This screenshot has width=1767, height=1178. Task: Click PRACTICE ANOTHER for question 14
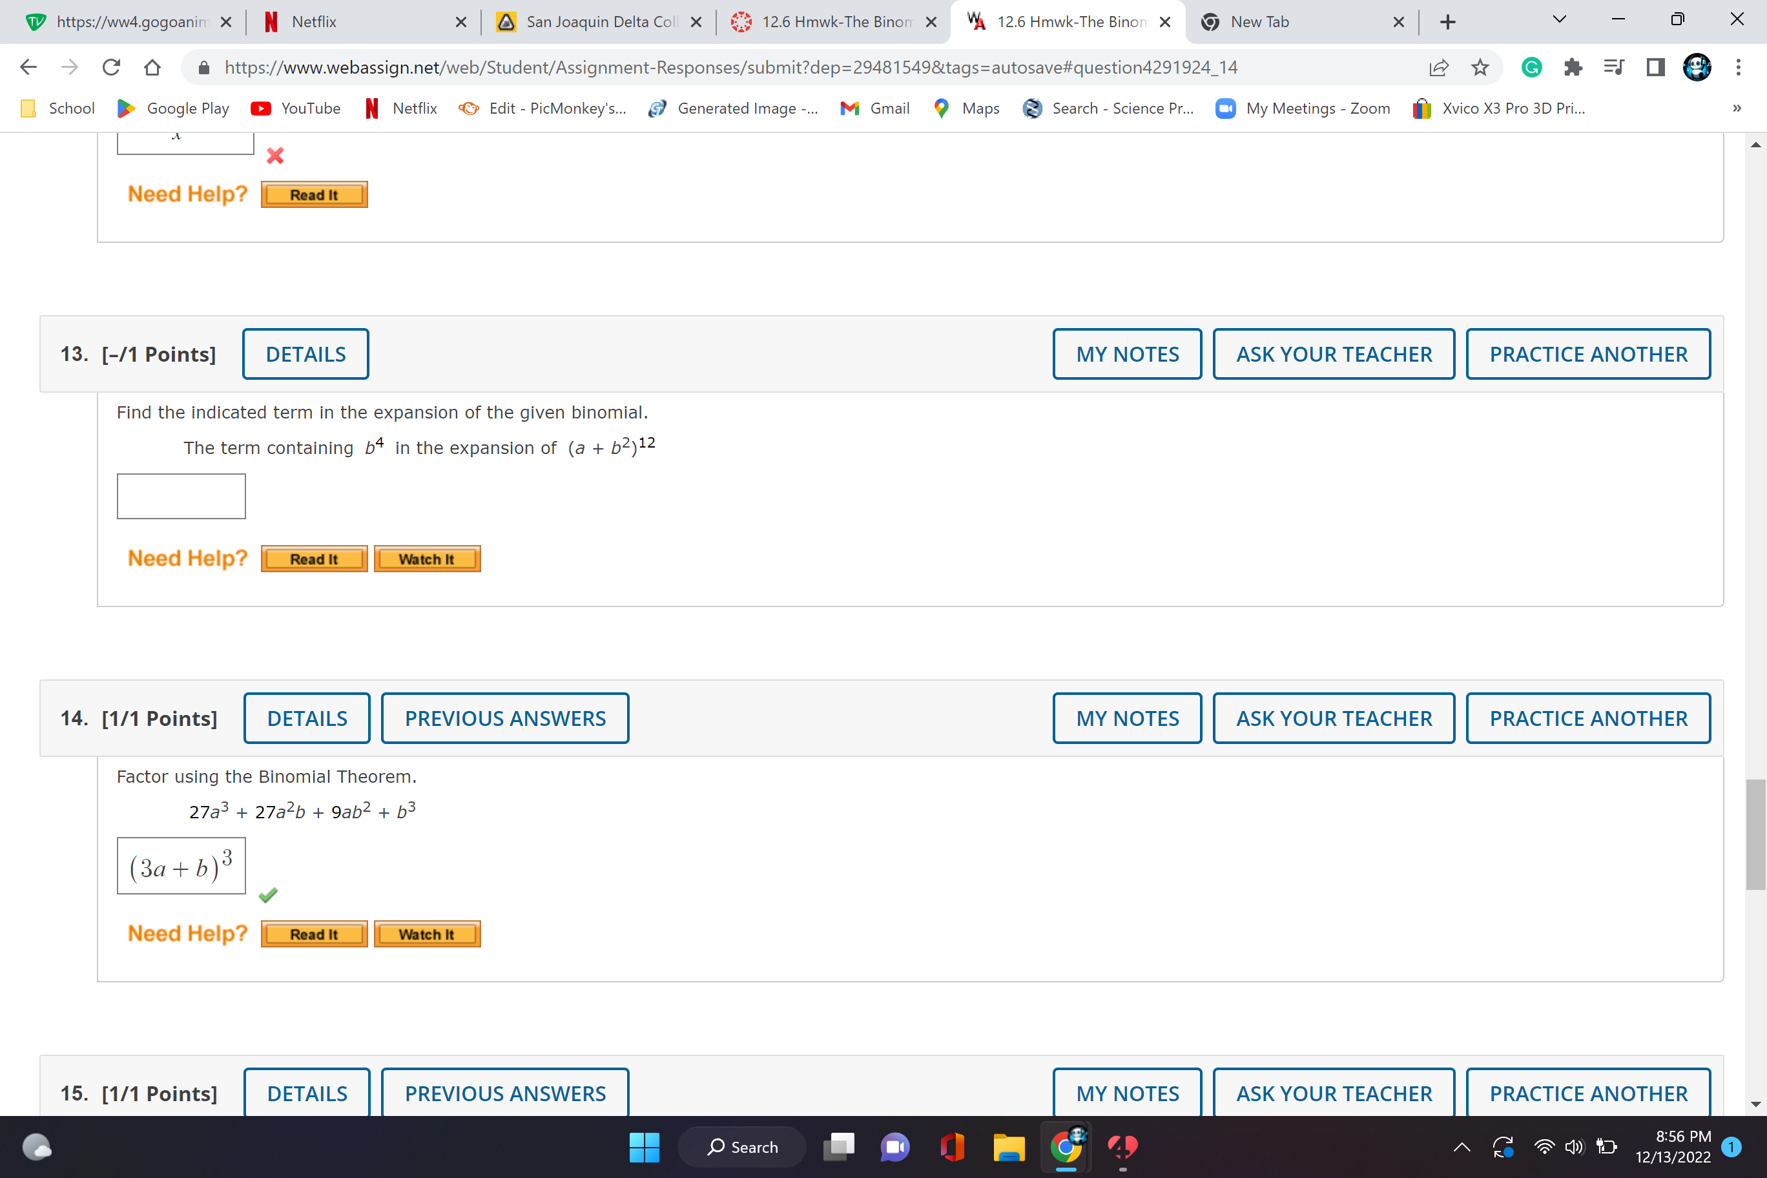coord(1587,718)
